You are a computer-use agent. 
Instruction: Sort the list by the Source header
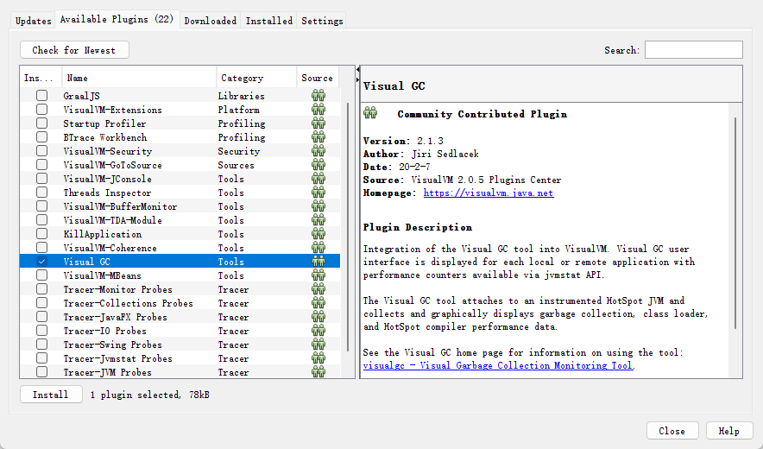[318, 78]
